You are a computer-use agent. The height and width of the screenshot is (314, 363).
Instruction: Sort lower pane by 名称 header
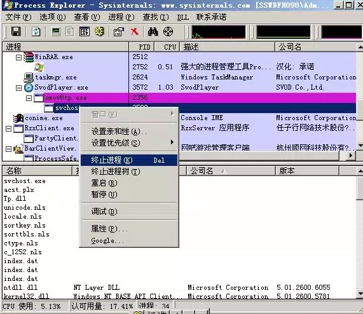point(38,171)
